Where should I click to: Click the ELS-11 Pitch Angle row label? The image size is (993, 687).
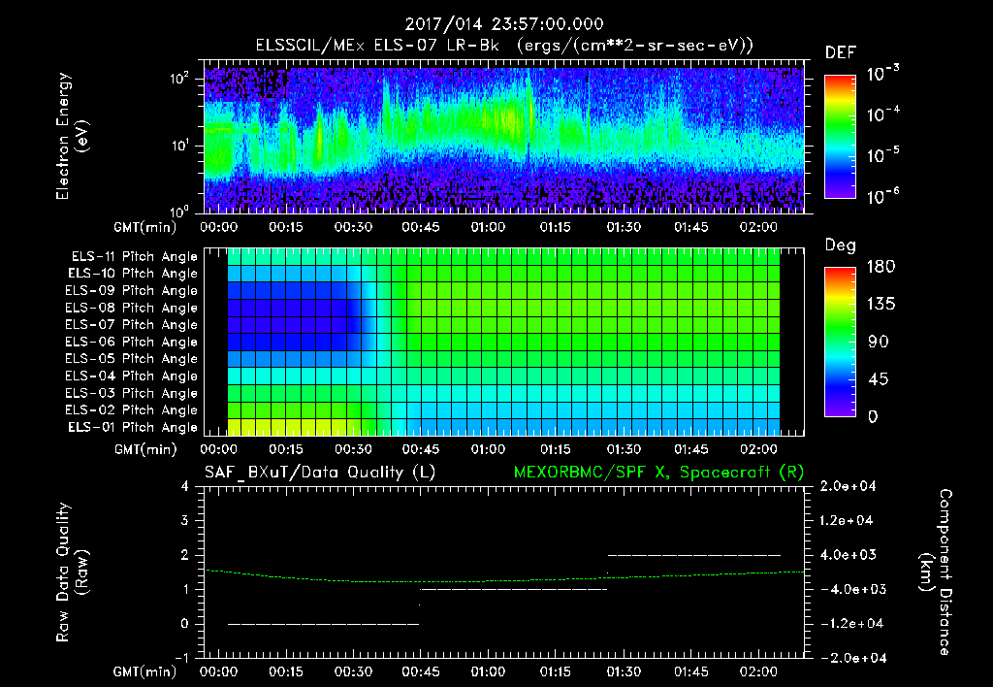134,257
